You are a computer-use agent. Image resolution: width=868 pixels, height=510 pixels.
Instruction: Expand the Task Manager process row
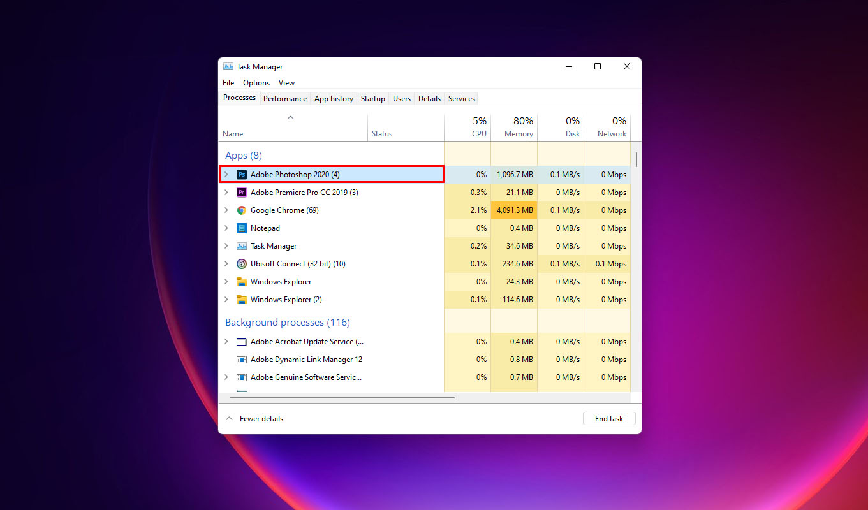(226, 245)
